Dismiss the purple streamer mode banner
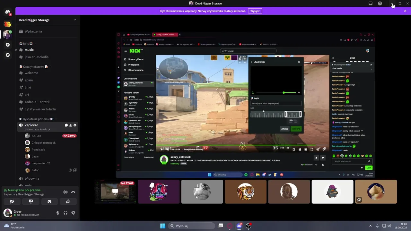The image size is (411, 231). click(x=405, y=11)
